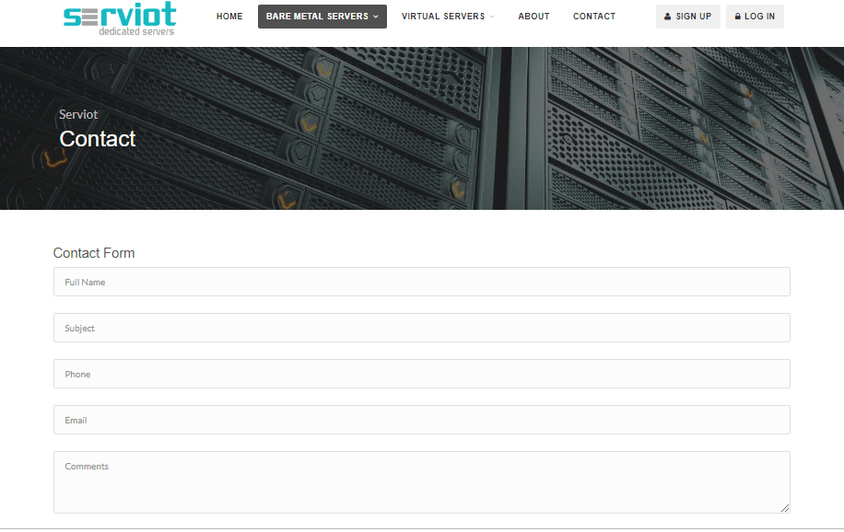The image size is (844, 532).
Task: Navigate to the About page
Action: [x=533, y=17]
